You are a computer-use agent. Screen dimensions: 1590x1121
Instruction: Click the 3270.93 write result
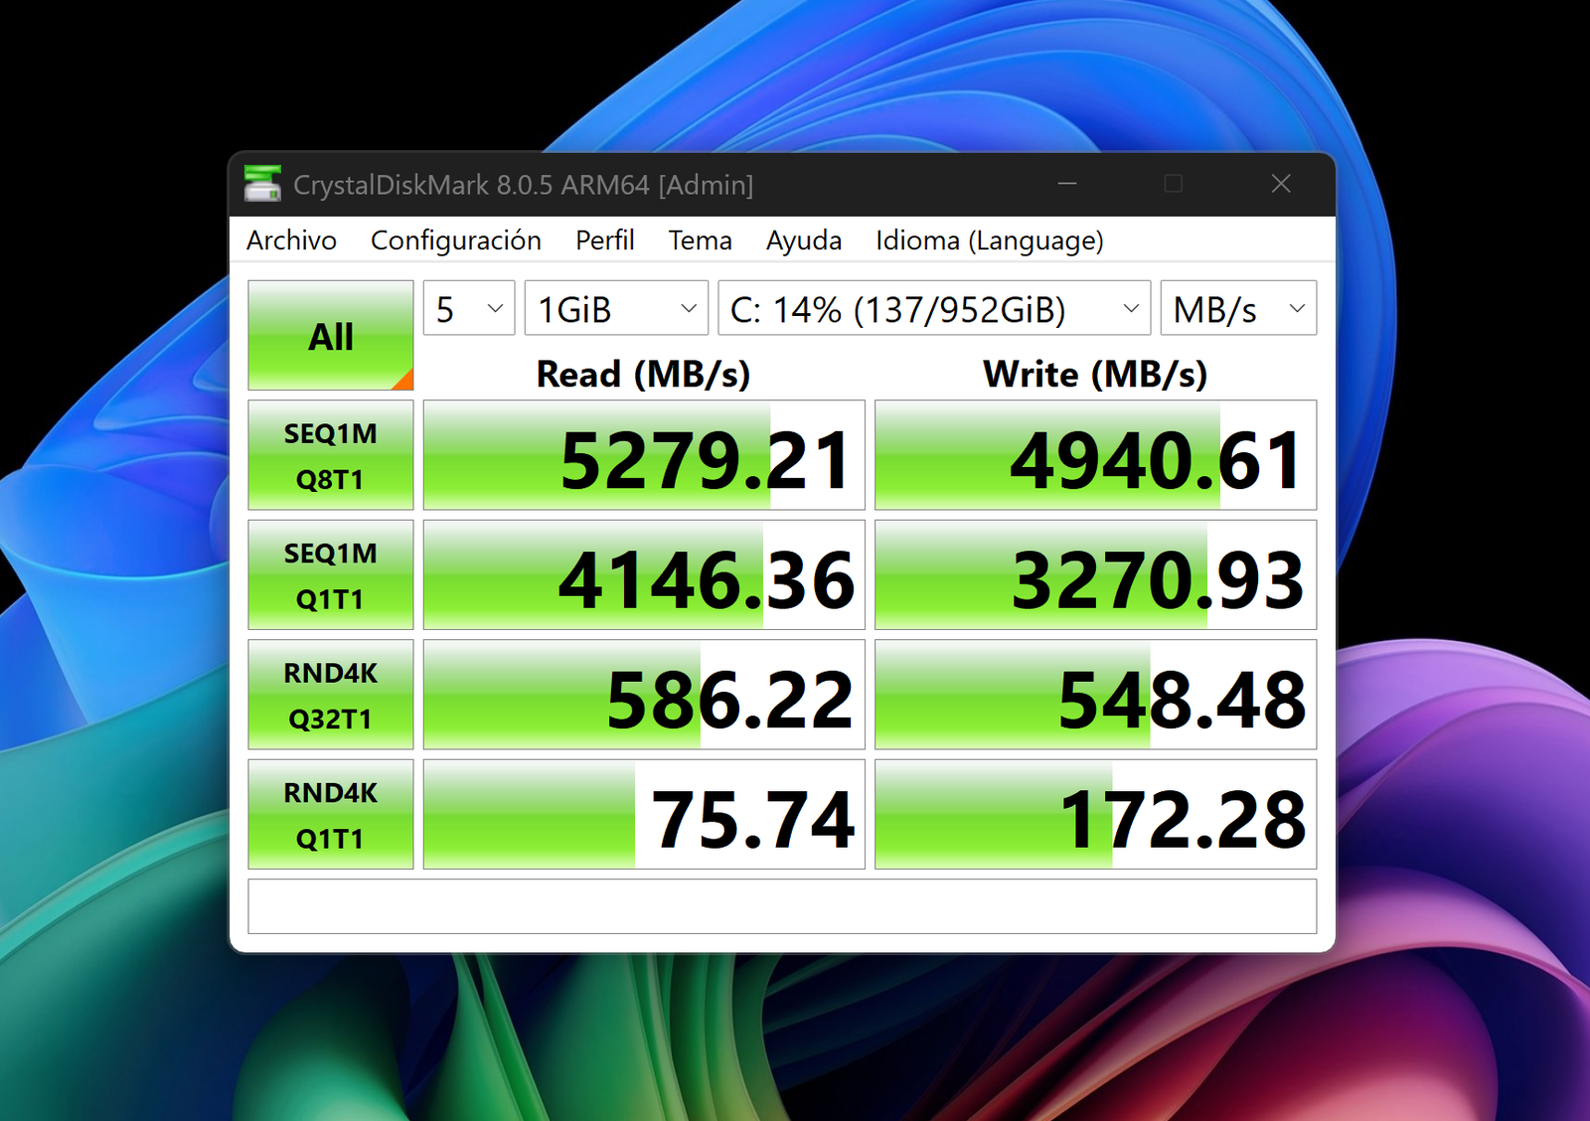(1095, 574)
